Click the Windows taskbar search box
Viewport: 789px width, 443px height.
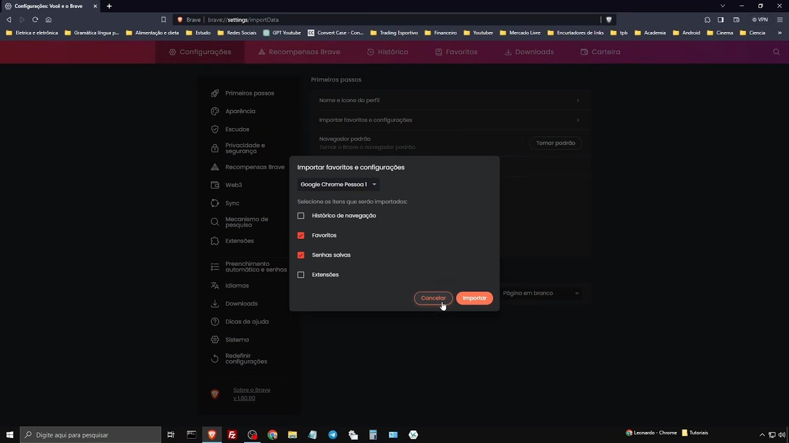(91, 435)
